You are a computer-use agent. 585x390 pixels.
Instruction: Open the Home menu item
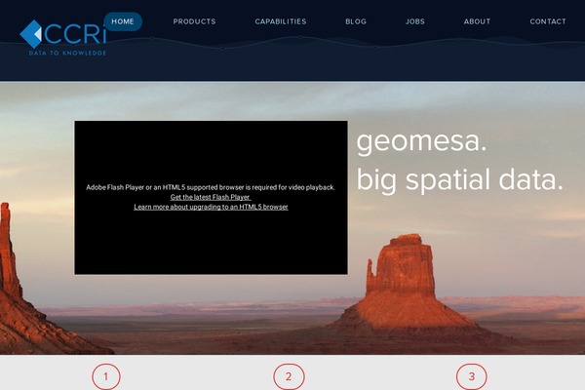coord(123,21)
